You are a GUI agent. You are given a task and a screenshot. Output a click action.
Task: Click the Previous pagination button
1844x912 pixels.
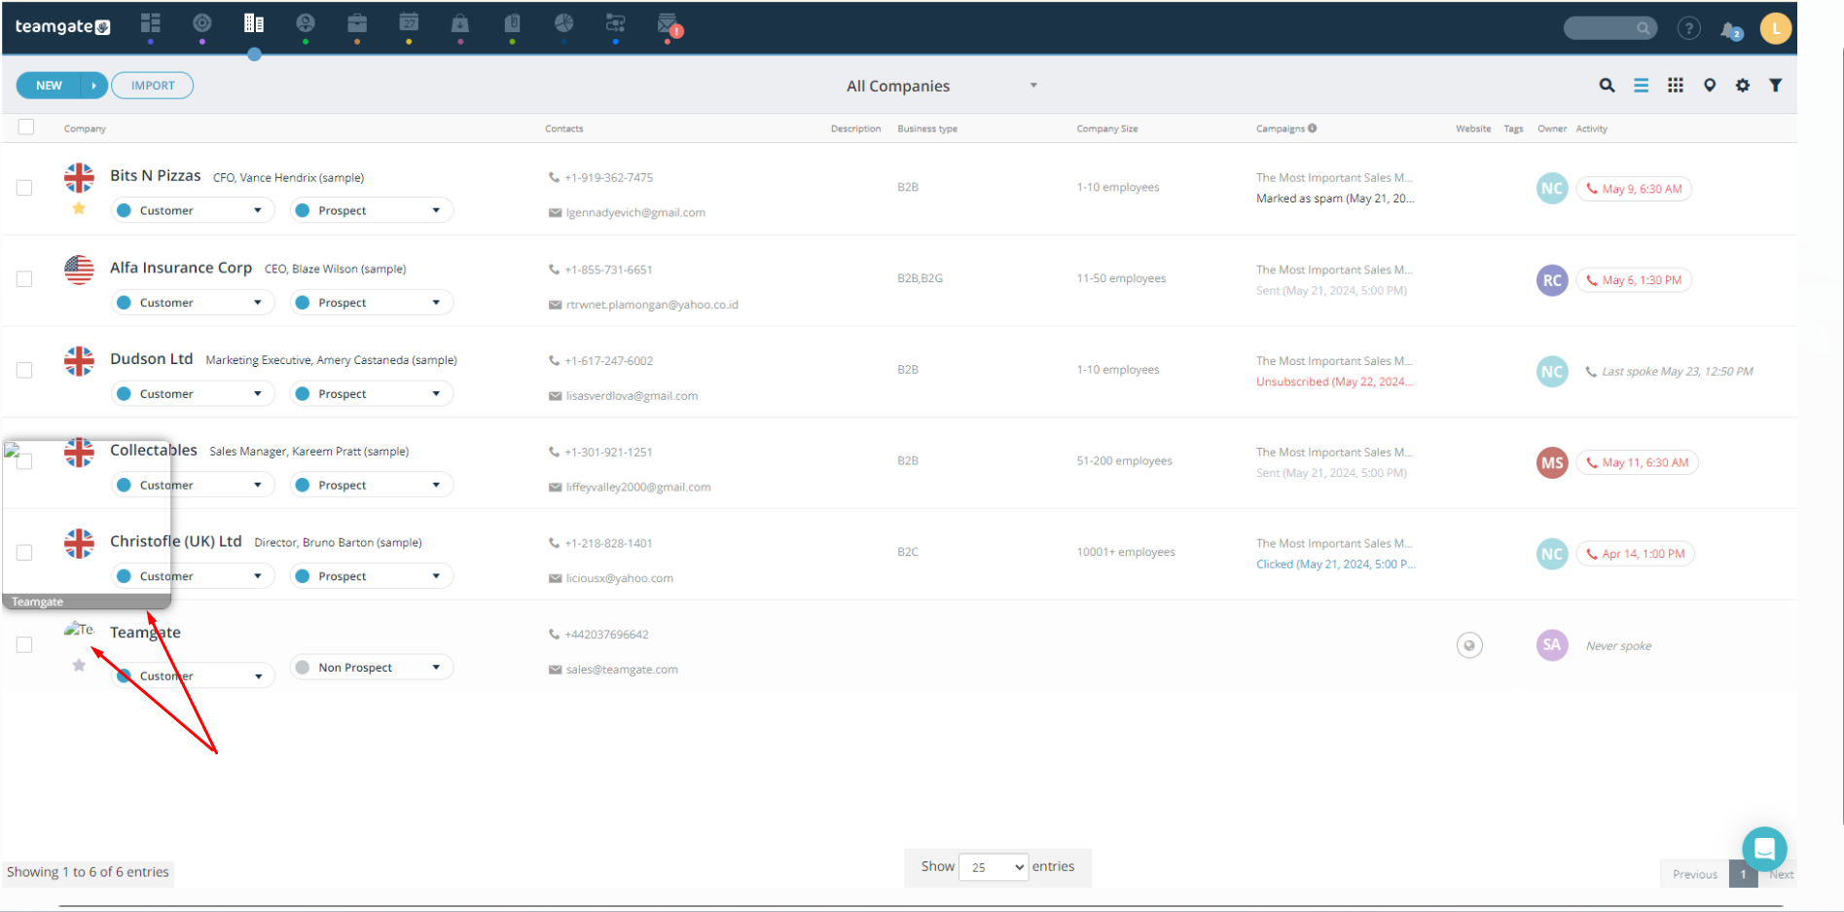point(1695,874)
